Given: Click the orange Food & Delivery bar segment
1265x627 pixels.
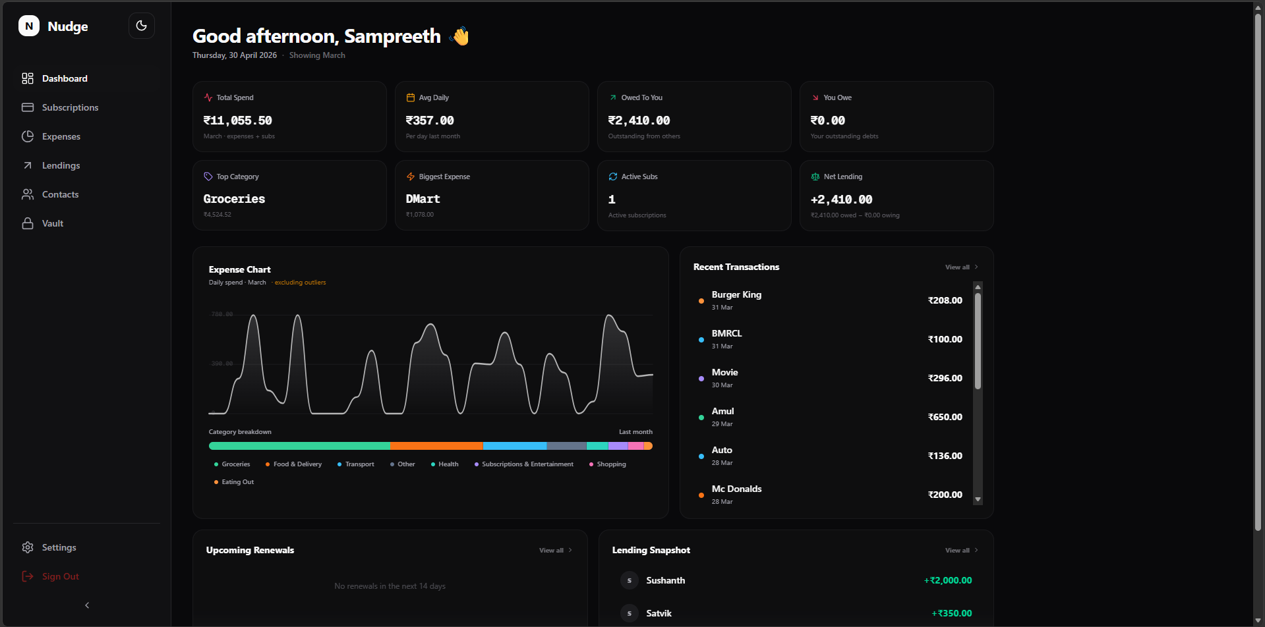Looking at the screenshot, I should coord(436,446).
